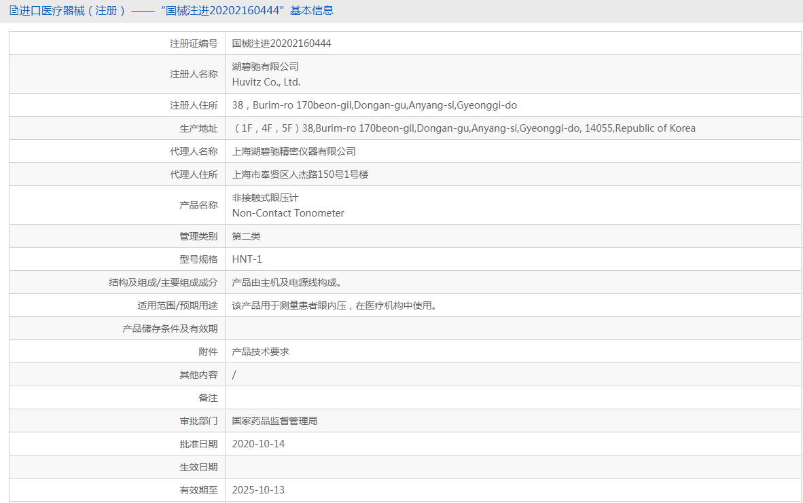Select the 代理人名称 row label
Screen dimensions: 803x503
(x=194, y=151)
